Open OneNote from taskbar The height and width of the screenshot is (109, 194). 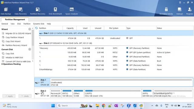(x=116, y=106)
